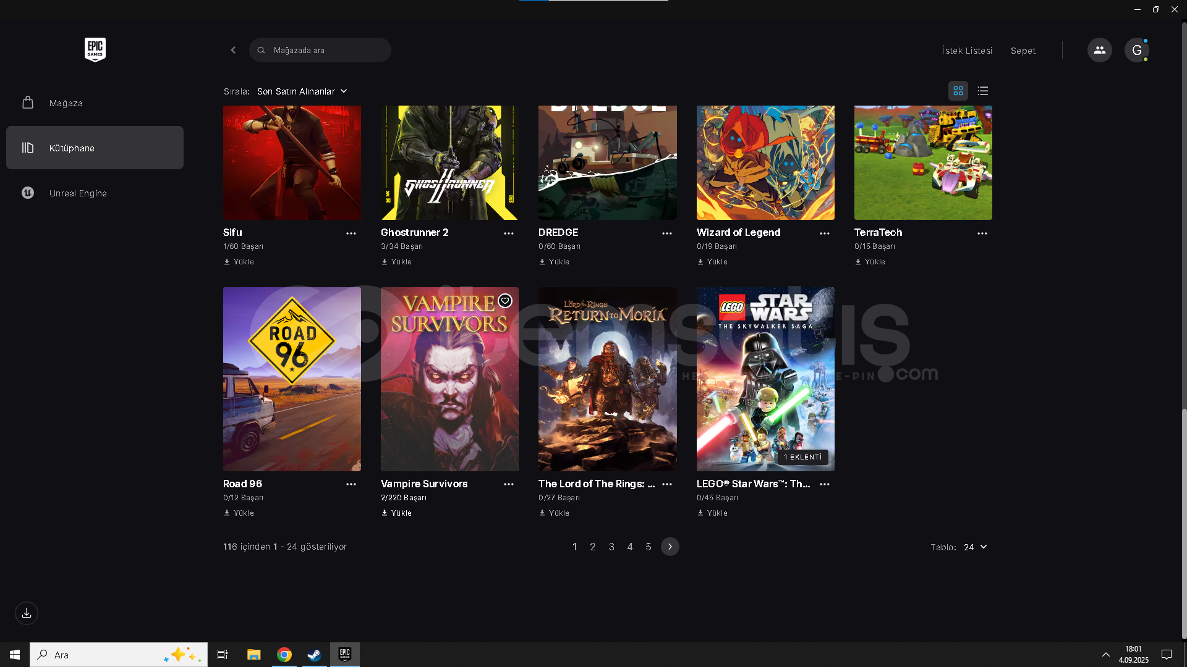Open Chrome from taskbar
The width and height of the screenshot is (1187, 667).
(284, 655)
